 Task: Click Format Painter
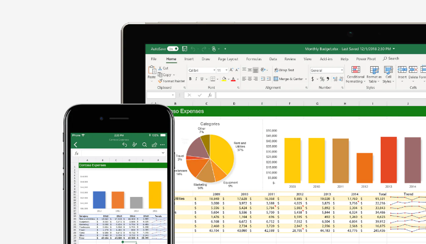[x=172, y=81]
